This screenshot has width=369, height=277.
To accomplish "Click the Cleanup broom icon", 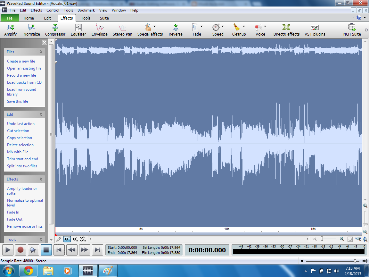I will tap(236, 27).
